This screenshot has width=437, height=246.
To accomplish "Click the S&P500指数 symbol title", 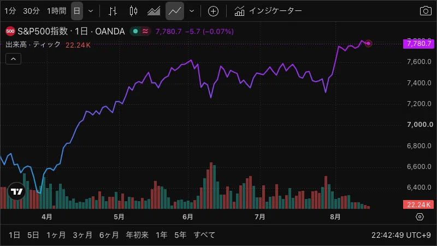I will click(43, 31).
